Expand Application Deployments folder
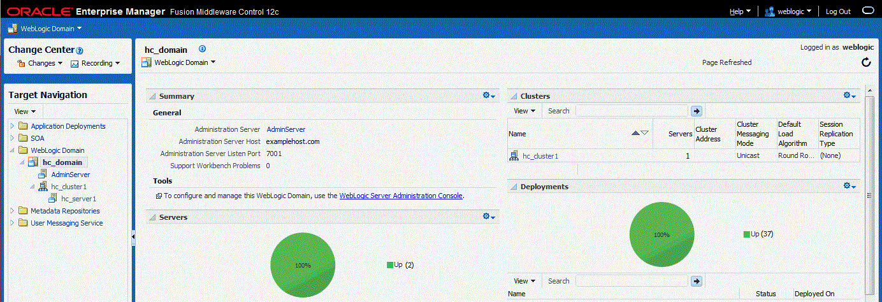882x302 pixels. (x=12, y=126)
